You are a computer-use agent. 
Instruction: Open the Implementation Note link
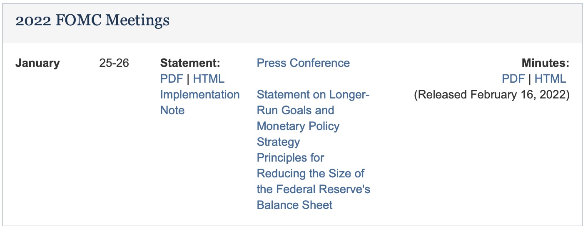200,102
